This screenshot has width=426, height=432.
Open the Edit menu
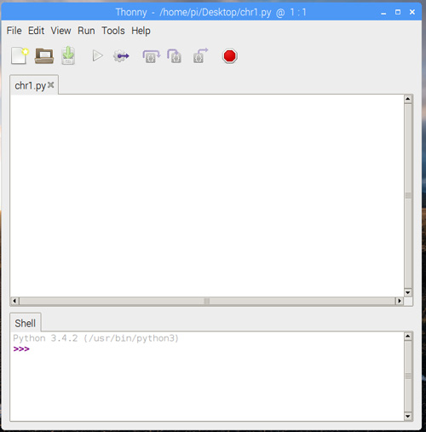(36, 31)
